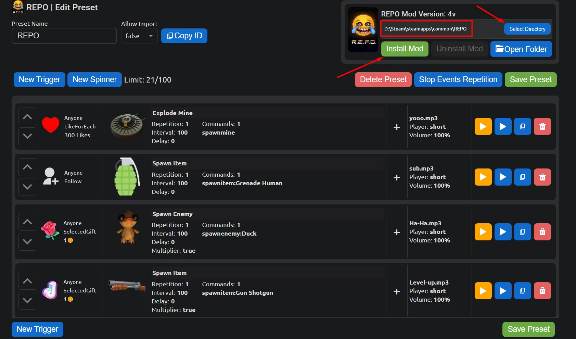The width and height of the screenshot is (576, 339).
Task: Click the orange play button for Spawn Enemy Duck
Action: (x=483, y=232)
